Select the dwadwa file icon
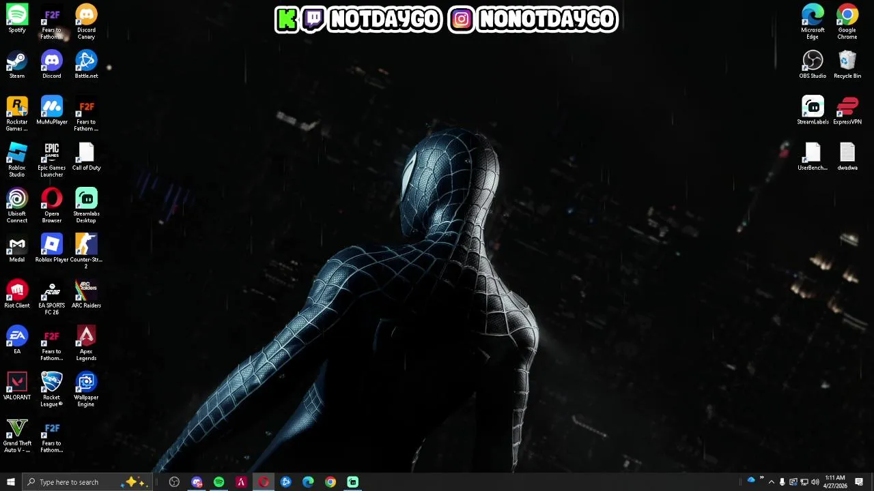This screenshot has height=491, width=874. coord(847,157)
